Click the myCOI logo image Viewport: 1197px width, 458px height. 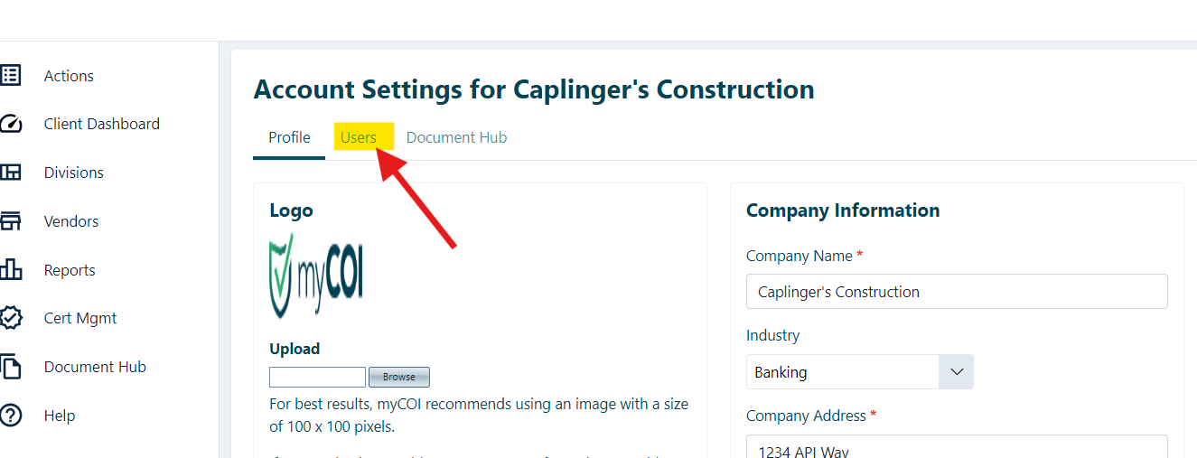pyautogui.click(x=316, y=275)
